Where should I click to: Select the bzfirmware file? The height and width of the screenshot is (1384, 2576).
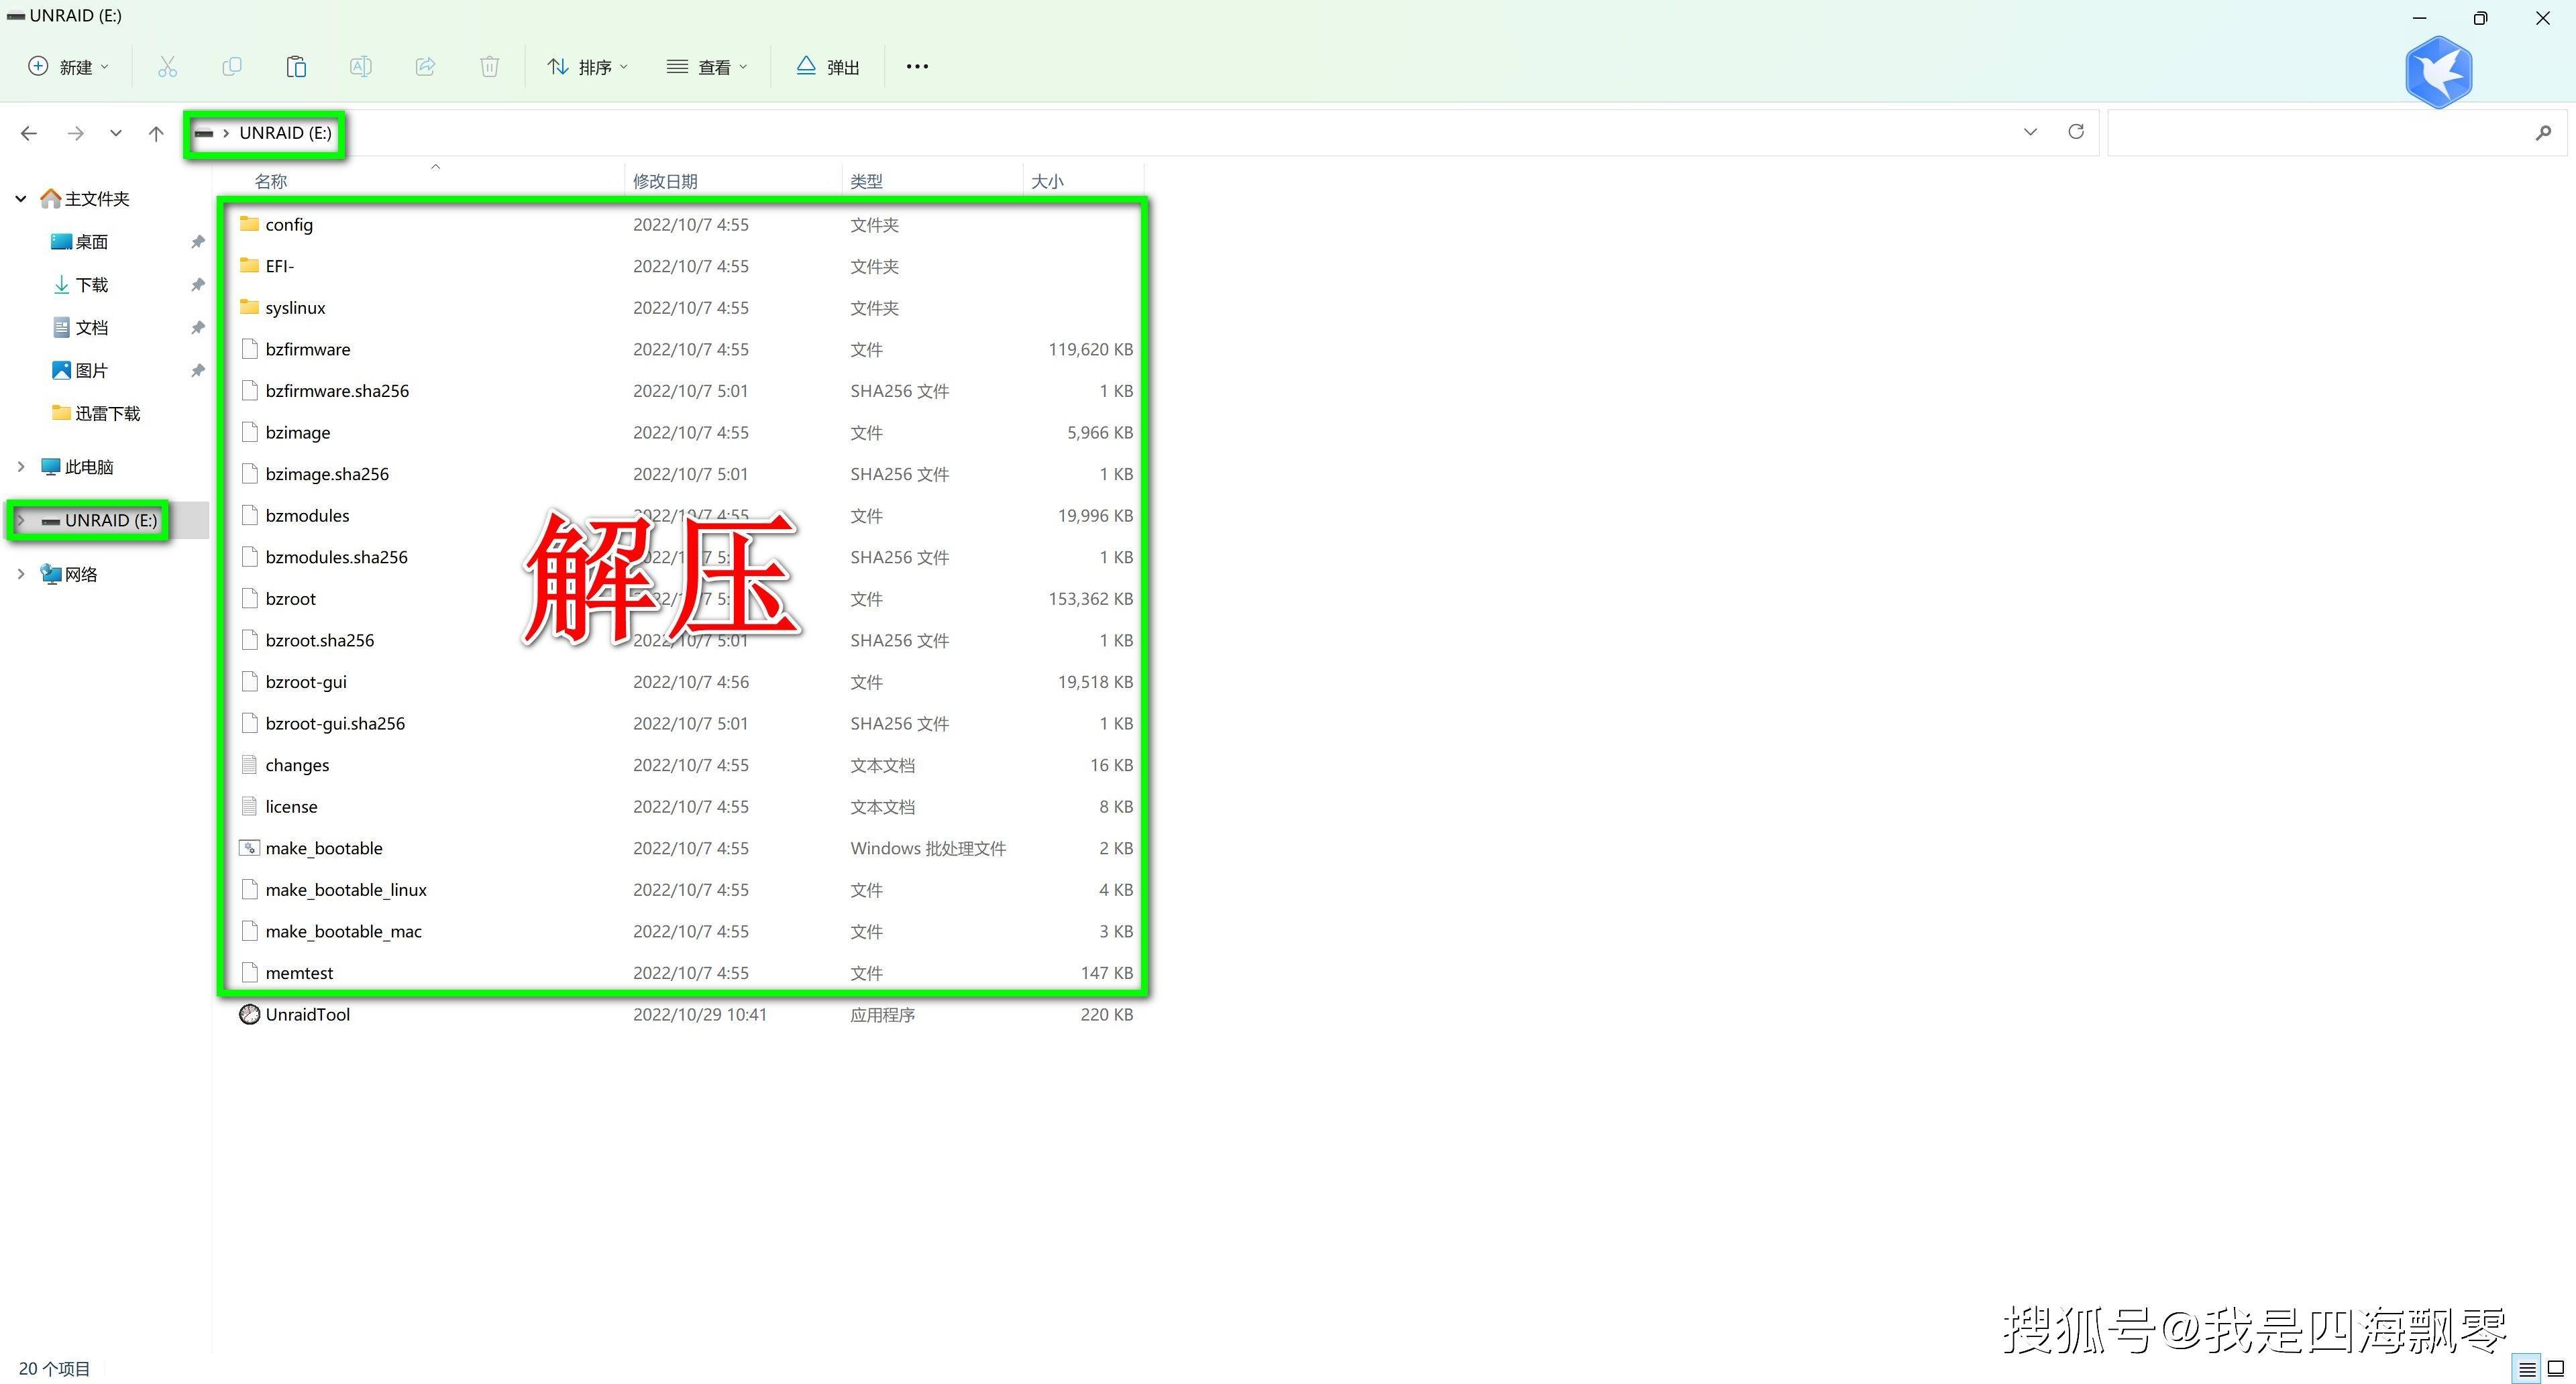point(308,350)
